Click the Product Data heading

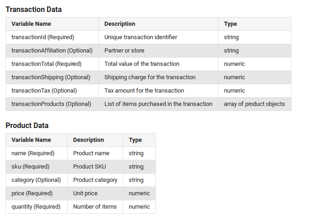coord(27,125)
